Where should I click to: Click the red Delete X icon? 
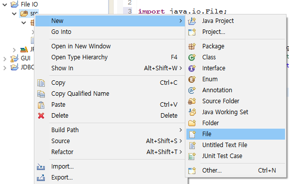coord(41,116)
